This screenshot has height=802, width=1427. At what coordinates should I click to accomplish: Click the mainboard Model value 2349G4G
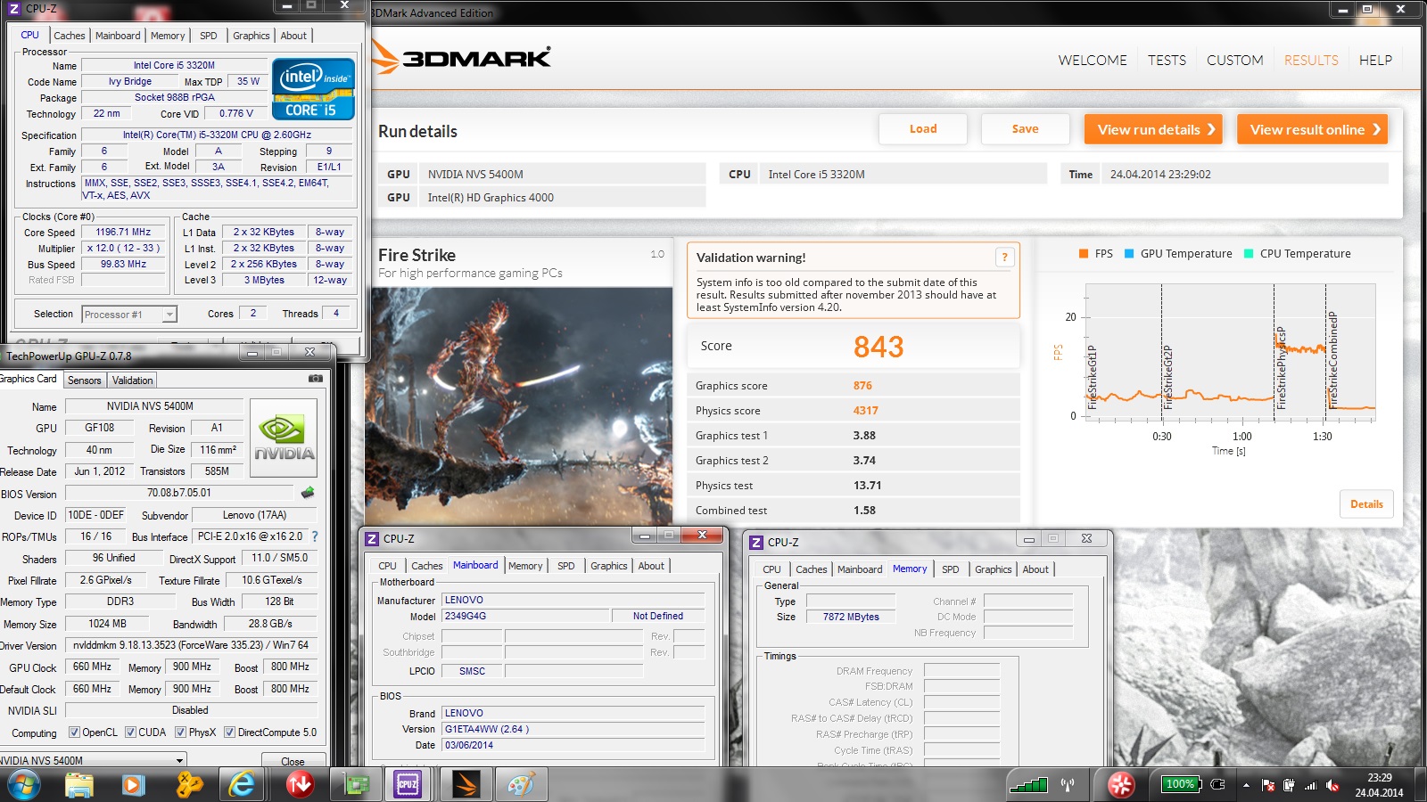coord(525,616)
